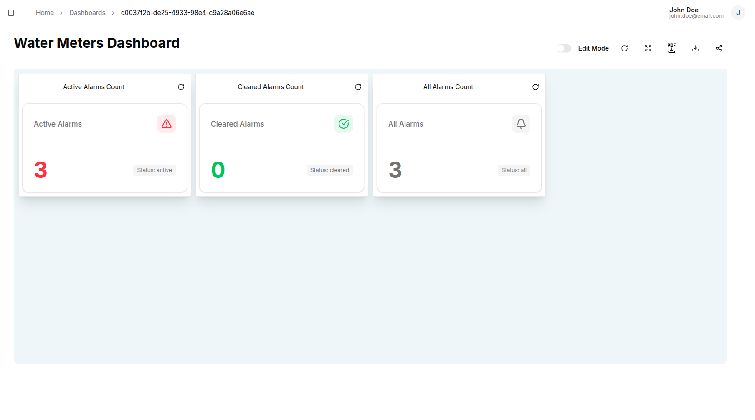Select the Active Alarms count number
The width and height of the screenshot is (755, 420).
[41, 170]
